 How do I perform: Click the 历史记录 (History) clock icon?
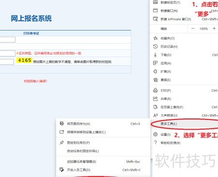(x=156, y=46)
